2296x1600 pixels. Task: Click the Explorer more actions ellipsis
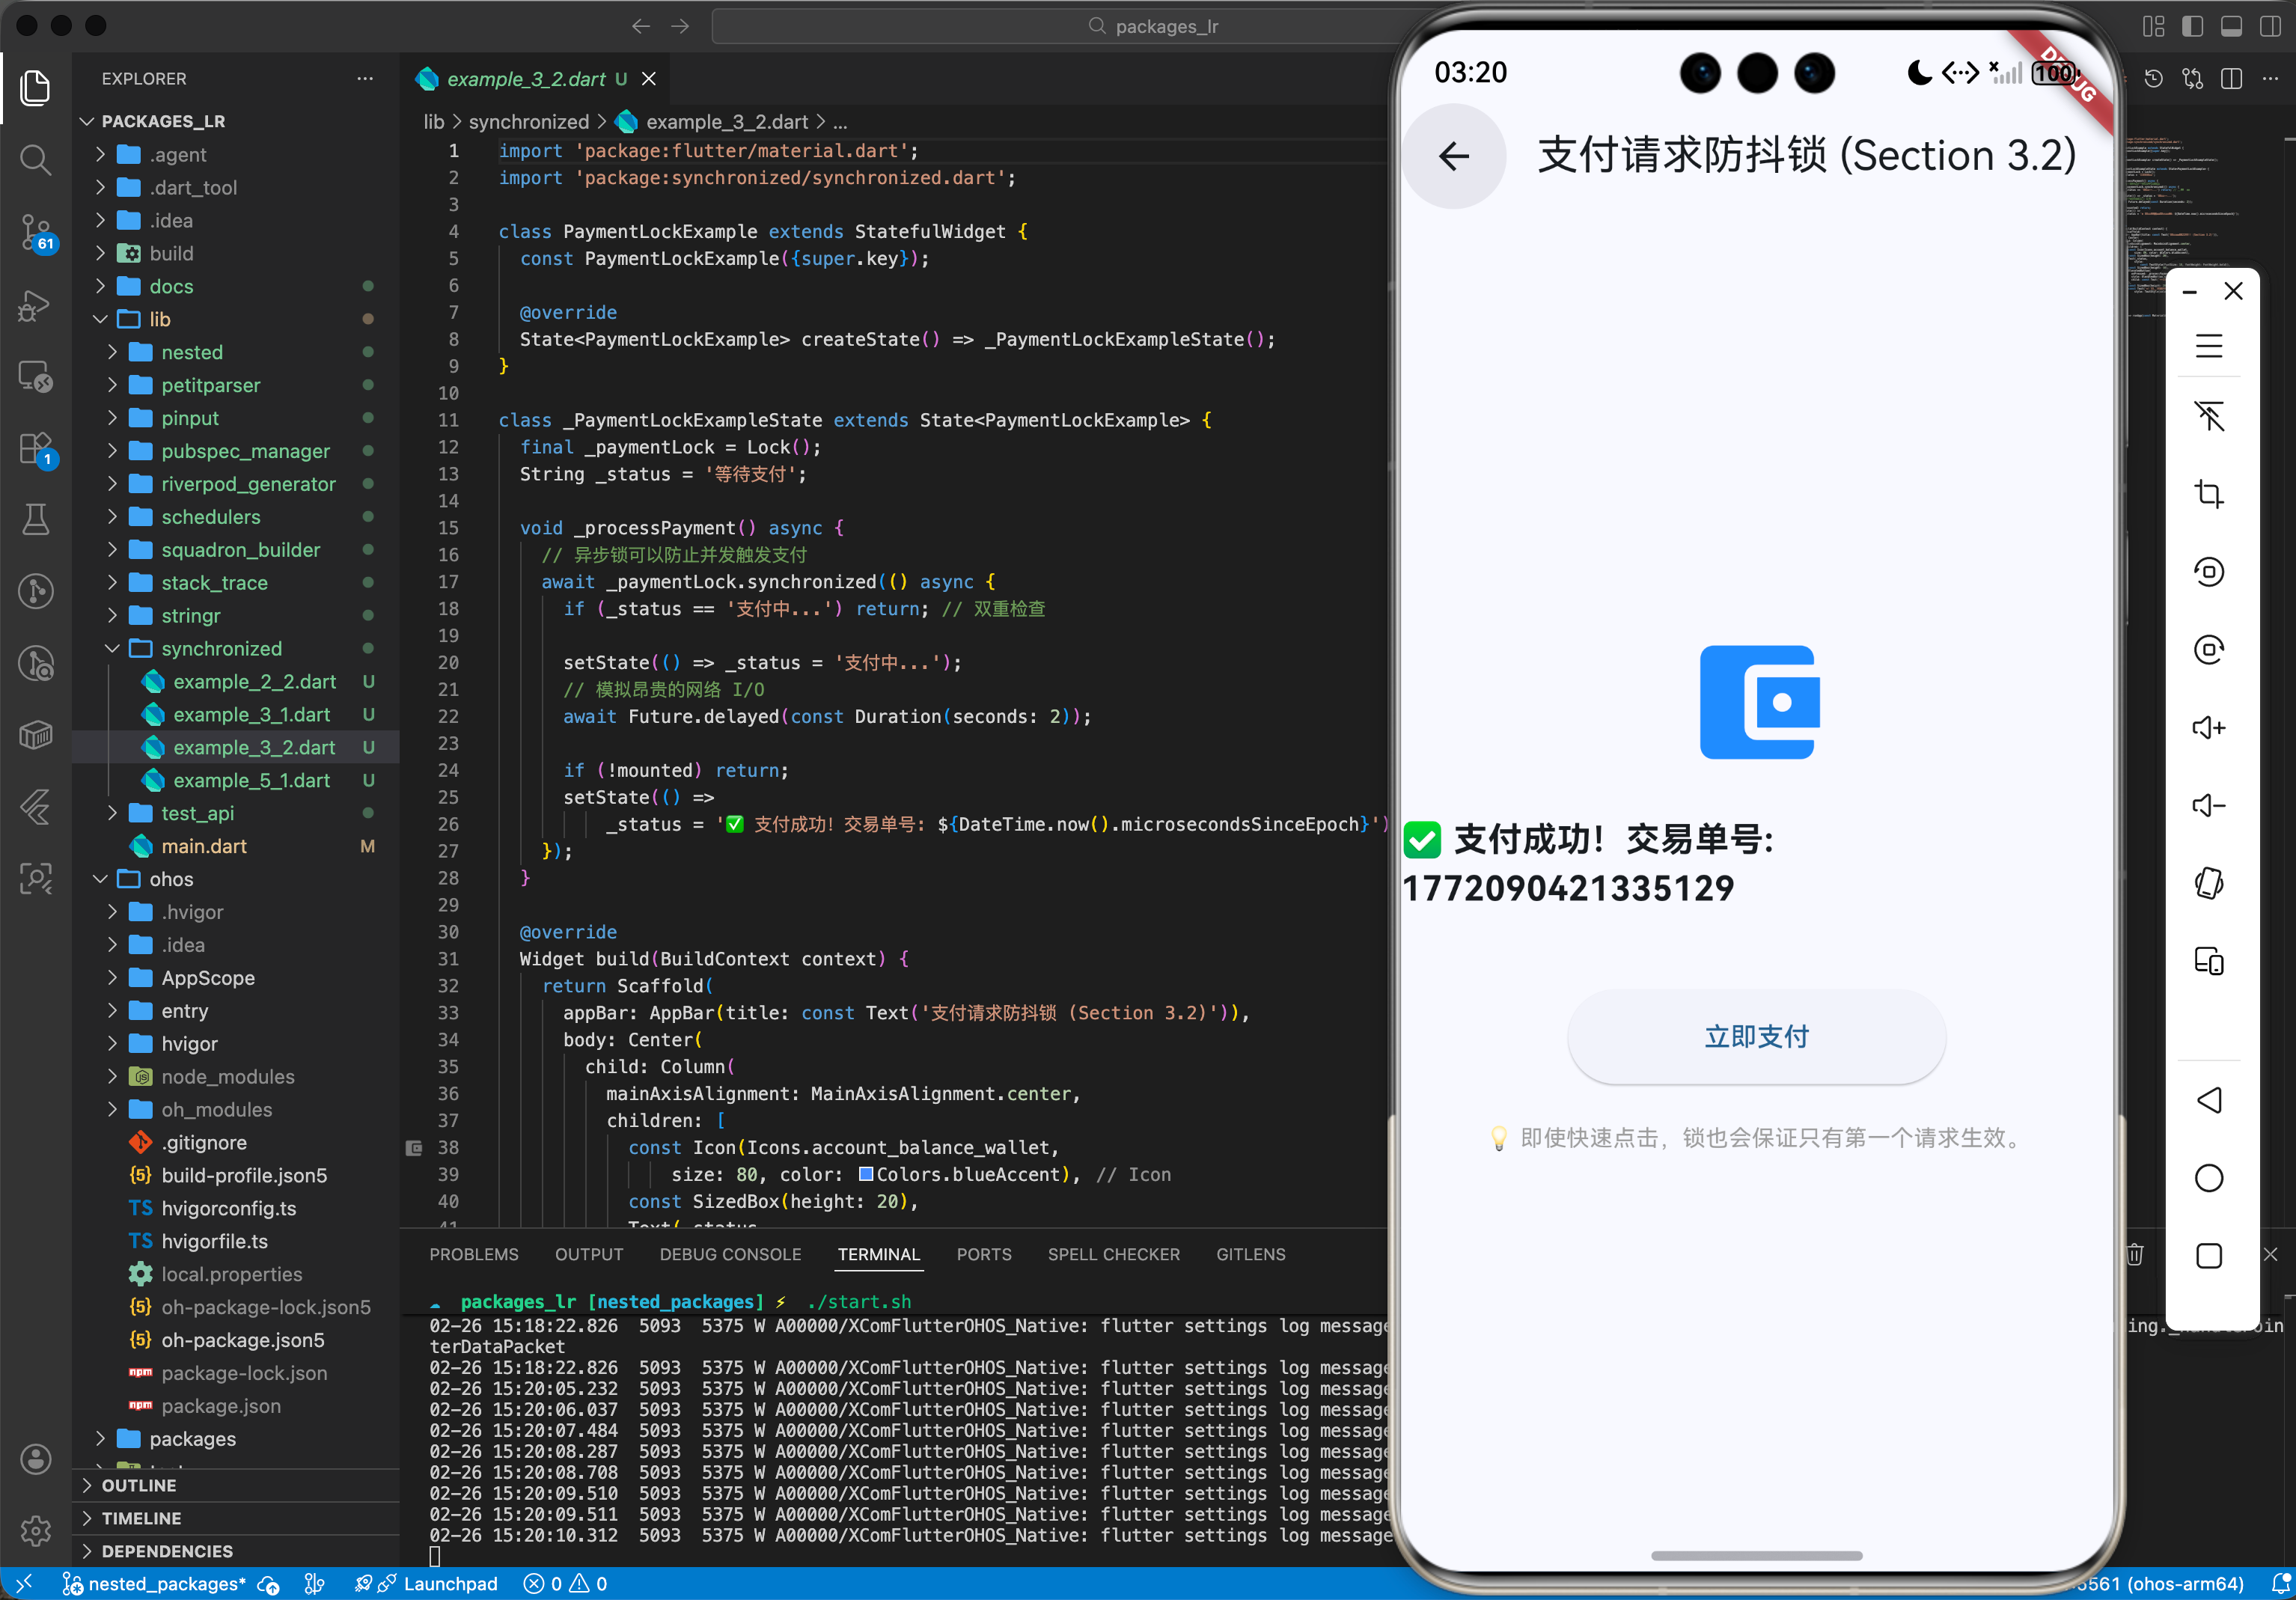click(365, 78)
